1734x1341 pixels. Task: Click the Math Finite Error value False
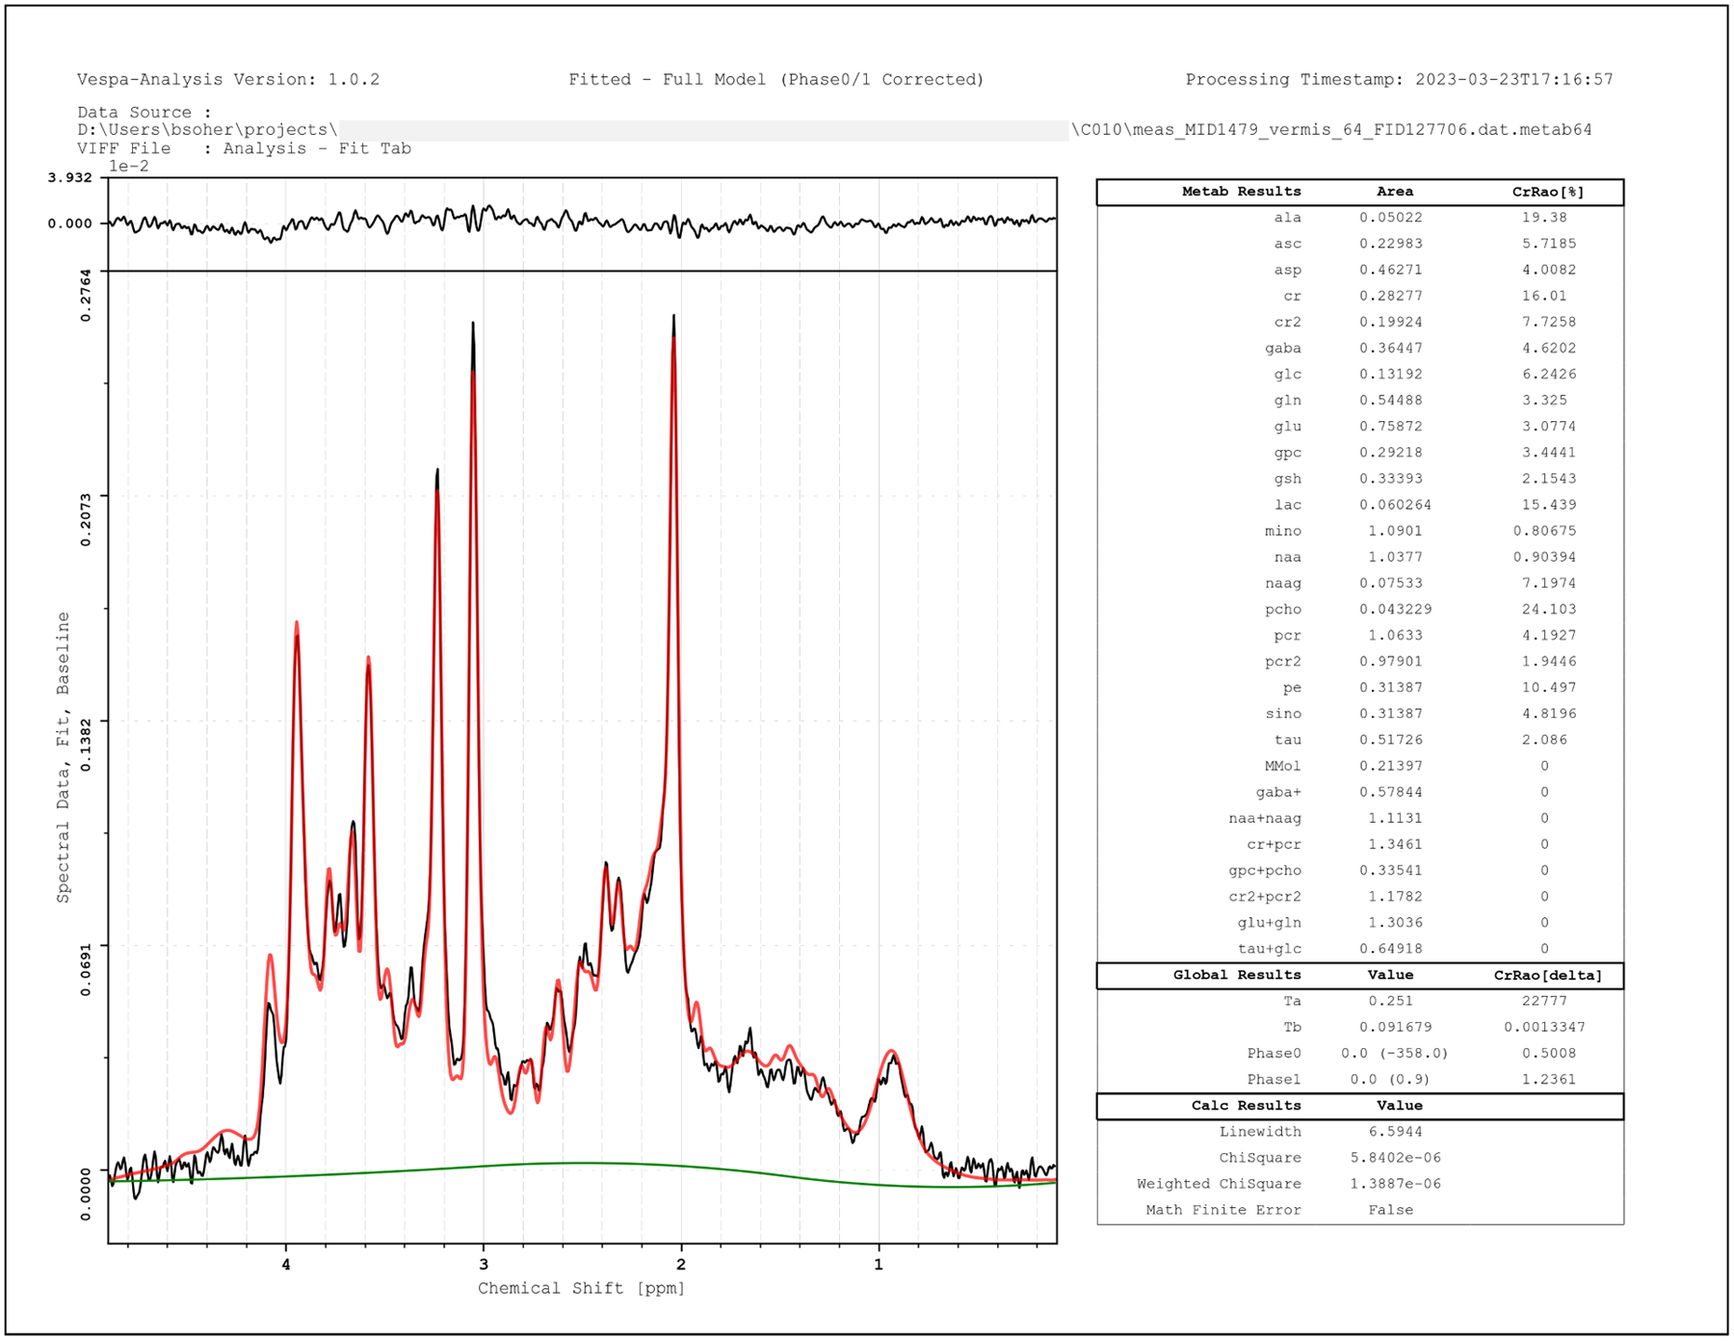(x=1390, y=1209)
